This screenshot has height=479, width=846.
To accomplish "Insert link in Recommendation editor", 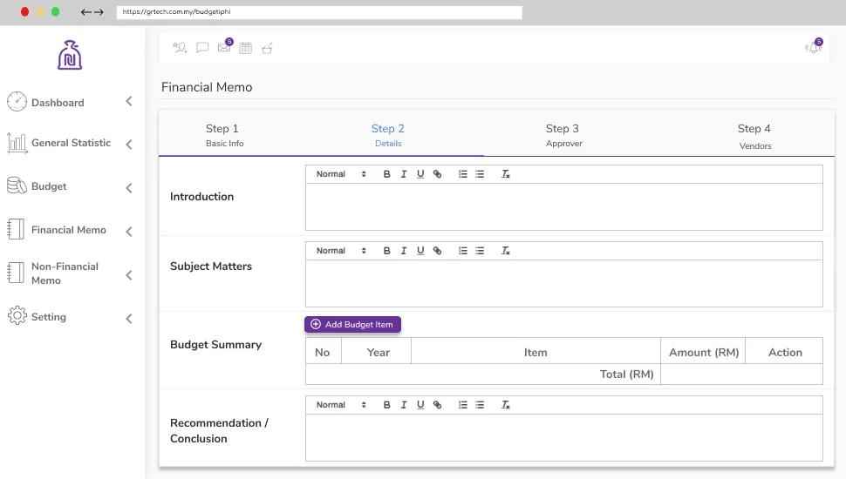I will (438, 405).
